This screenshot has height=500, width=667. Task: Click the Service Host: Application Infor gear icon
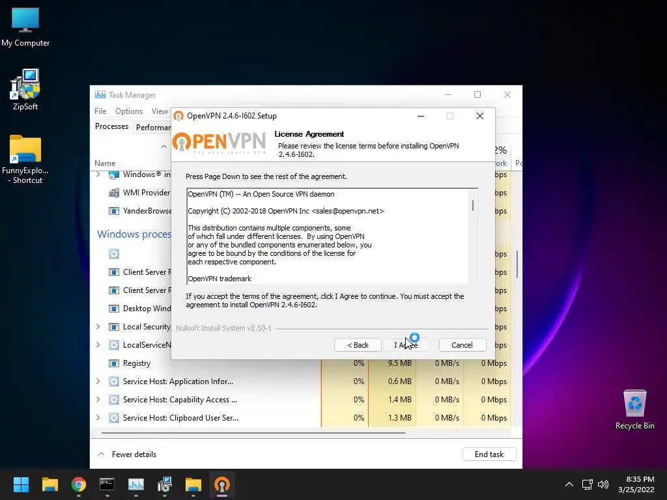click(x=113, y=382)
